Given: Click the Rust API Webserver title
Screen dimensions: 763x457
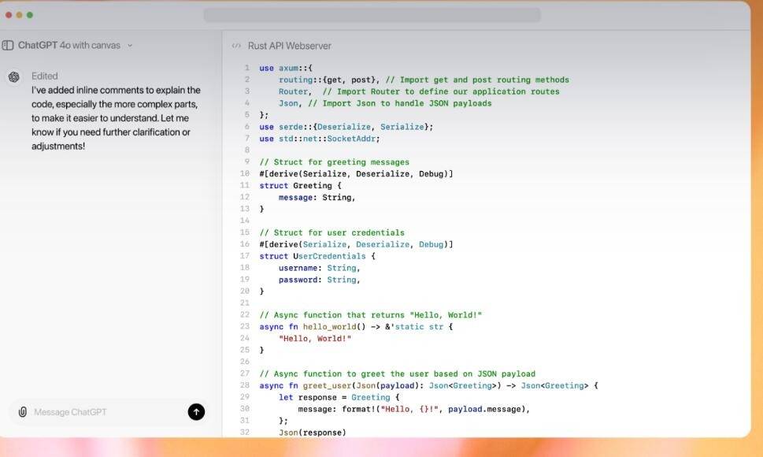Looking at the screenshot, I should (290, 46).
